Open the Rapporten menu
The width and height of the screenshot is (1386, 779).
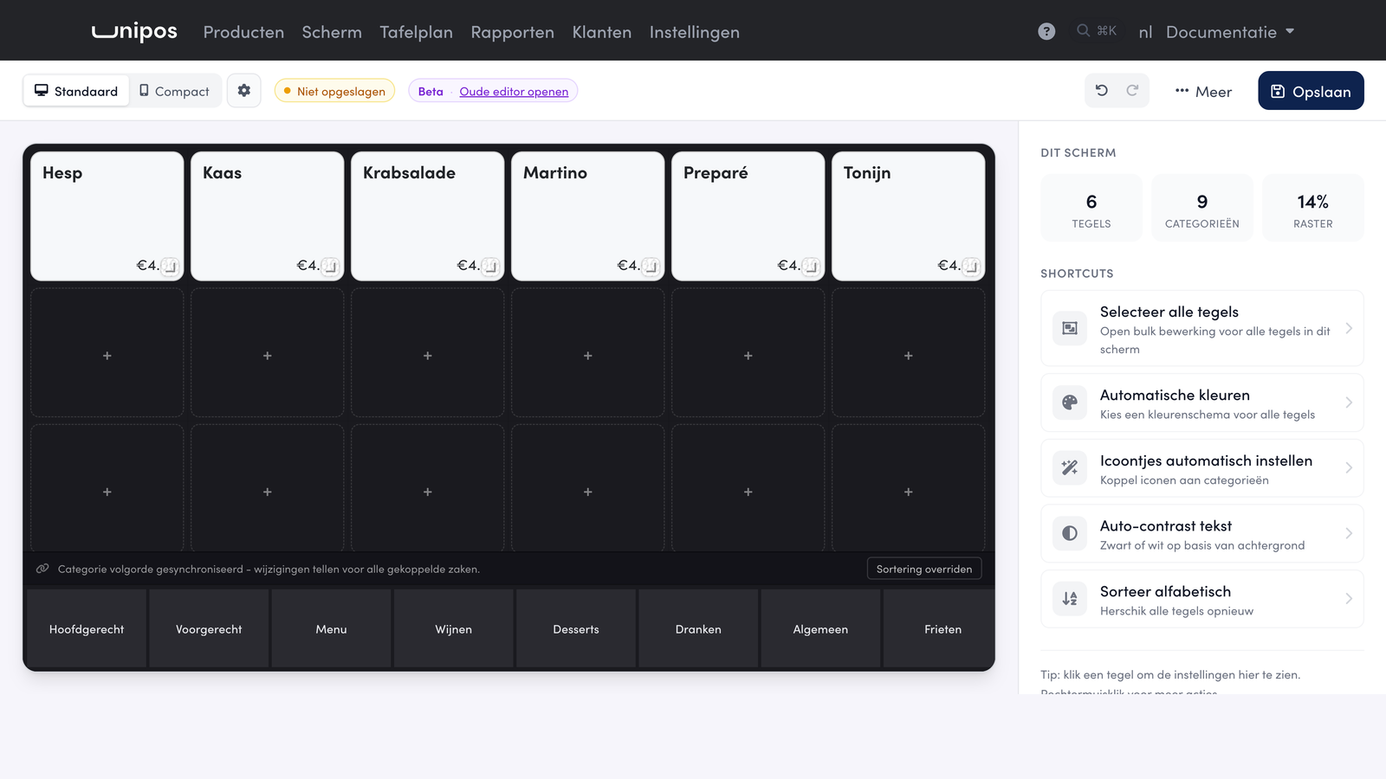513,32
